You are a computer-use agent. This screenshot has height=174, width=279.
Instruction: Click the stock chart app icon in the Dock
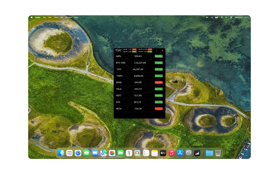tap(197, 153)
